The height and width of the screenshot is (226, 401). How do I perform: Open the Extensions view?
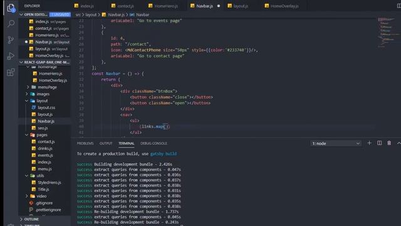coord(11,72)
